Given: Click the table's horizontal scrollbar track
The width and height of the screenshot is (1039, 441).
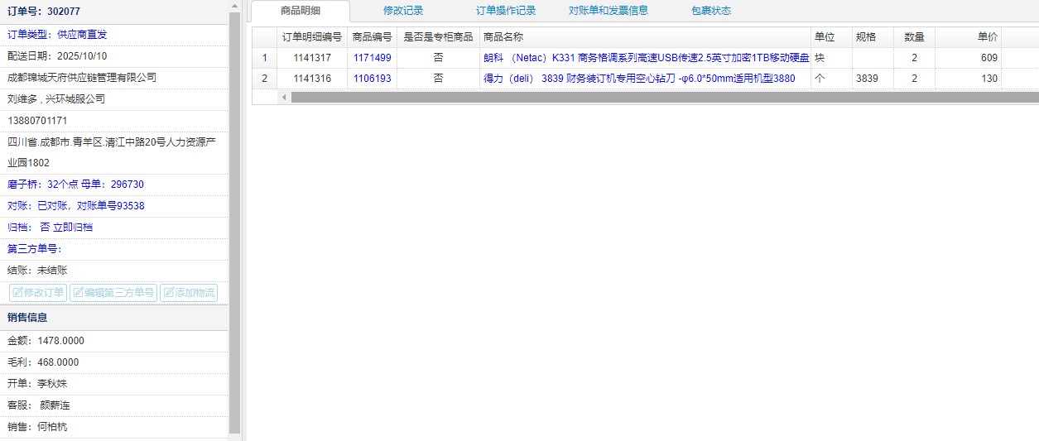Looking at the screenshot, I should pos(662,97).
